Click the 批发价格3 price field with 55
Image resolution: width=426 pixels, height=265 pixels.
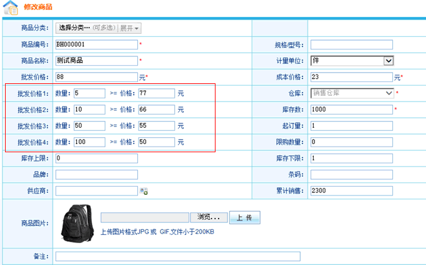[x=157, y=126]
